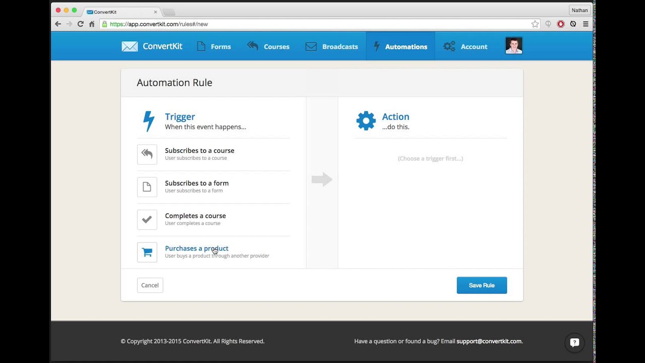Click the 'Trigger' heading text

[x=180, y=116]
